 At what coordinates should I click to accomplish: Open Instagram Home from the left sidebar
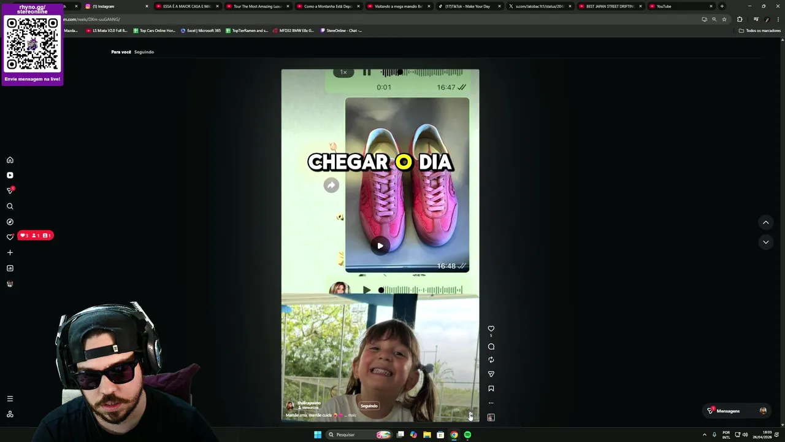tap(10, 160)
